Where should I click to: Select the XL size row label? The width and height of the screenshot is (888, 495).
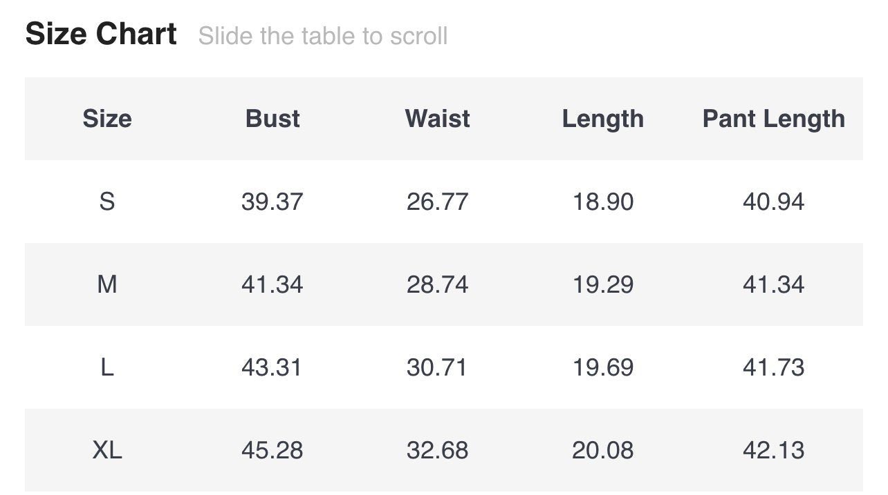click(x=107, y=450)
